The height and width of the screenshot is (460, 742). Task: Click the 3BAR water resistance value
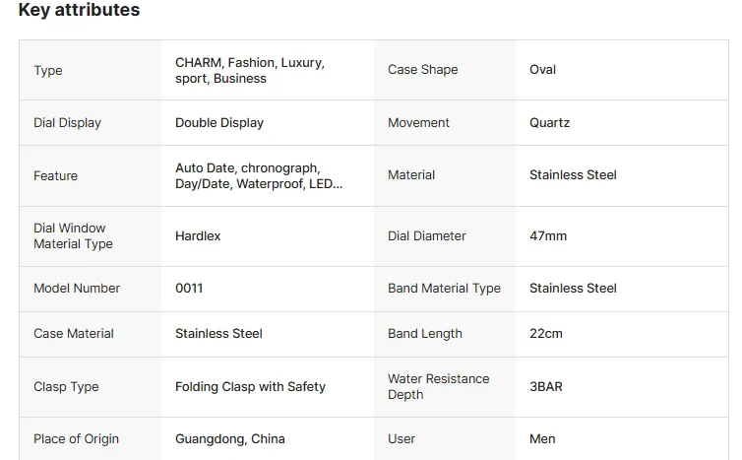coord(545,386)
